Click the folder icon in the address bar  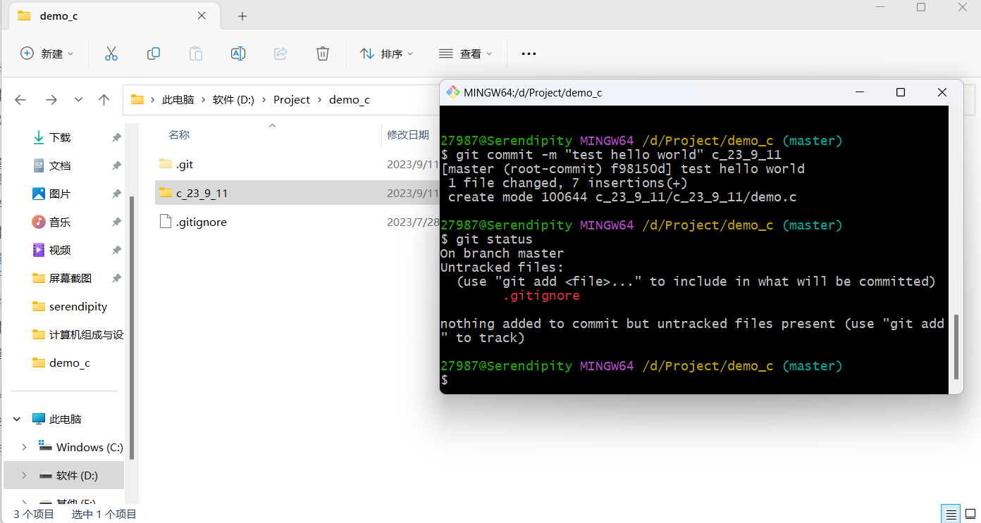(x=137, y=100)
